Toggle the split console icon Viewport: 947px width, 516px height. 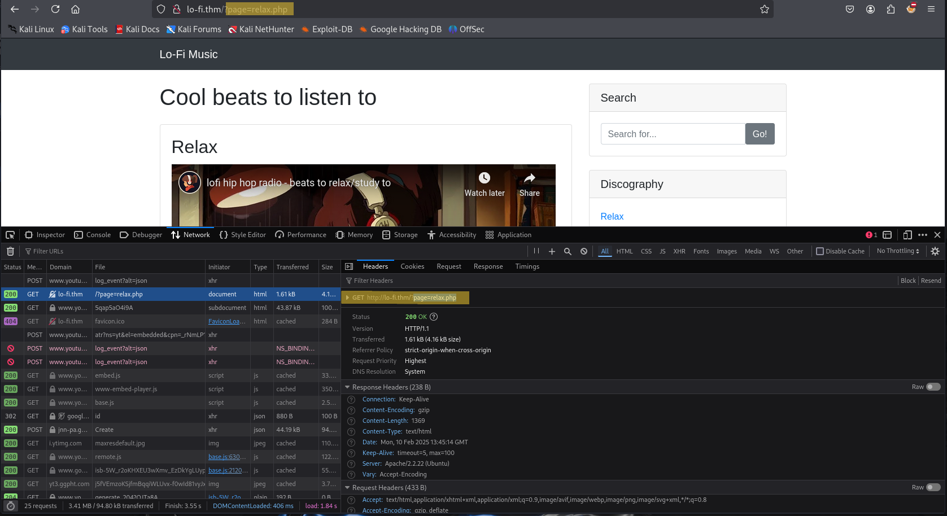pos(887,235)
